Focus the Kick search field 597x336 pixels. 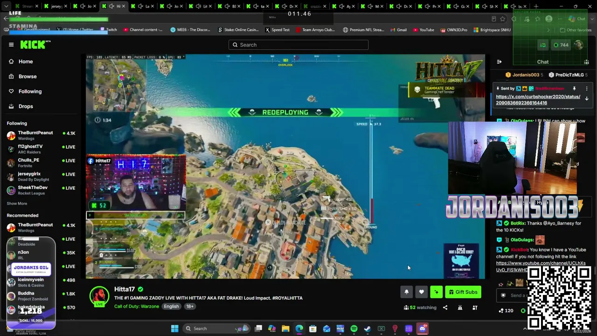coord(298,45)
